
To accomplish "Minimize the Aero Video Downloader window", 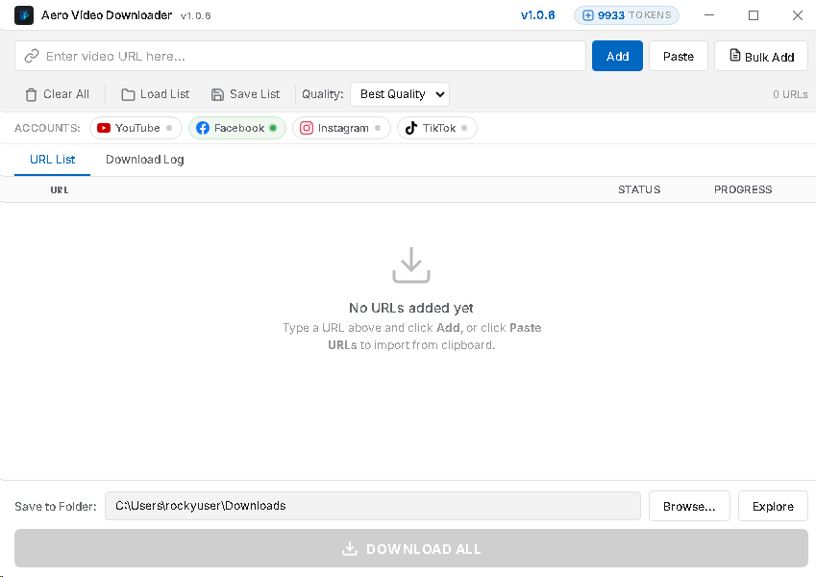I will point(708,15).
